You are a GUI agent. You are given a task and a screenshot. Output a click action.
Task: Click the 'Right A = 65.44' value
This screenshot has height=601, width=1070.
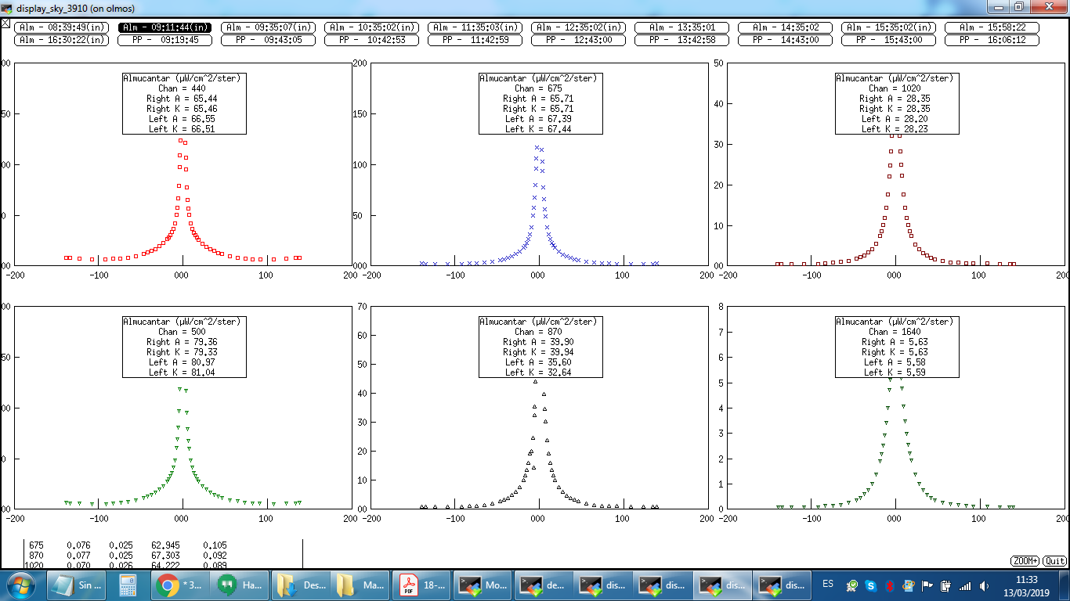pyautogui.click(x=182, y=99)
